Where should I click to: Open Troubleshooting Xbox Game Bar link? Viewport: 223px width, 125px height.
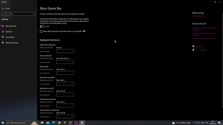coord(204,39)
